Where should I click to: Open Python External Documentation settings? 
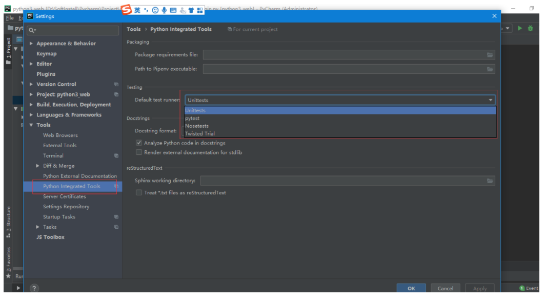point(80,176)
